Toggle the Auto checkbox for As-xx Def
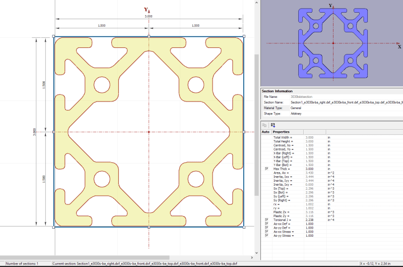This screenshot has height=267, width=403. (x=266, y=224)
